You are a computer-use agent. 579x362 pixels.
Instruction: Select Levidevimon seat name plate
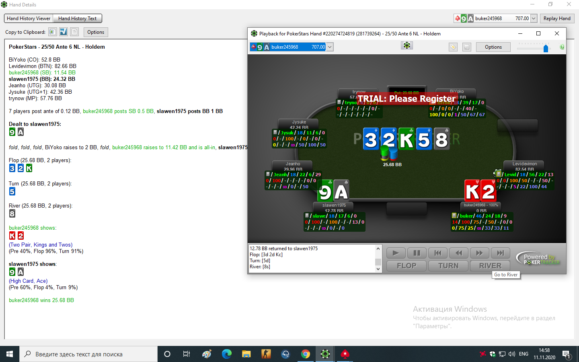pyautogui.click(x=524, y=166)
